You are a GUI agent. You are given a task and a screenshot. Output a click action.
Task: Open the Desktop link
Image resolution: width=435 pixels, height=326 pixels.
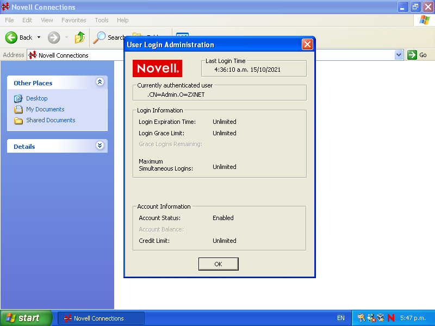click(x=37, y=98)
